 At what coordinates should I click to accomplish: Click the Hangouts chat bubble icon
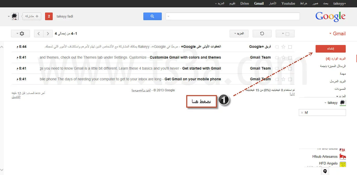325,171
